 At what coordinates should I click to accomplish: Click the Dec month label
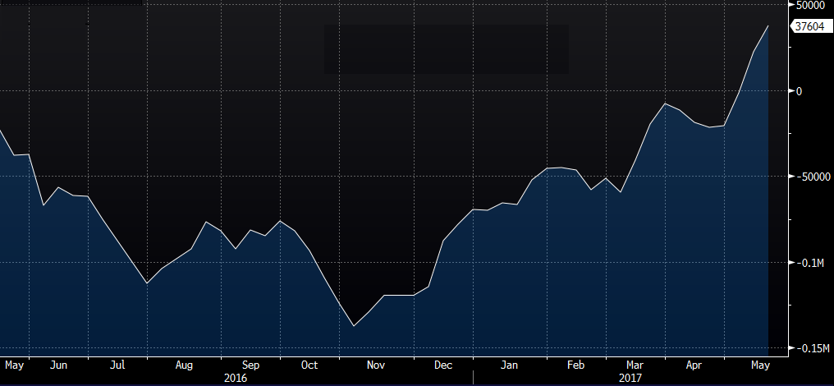[443, 365]
